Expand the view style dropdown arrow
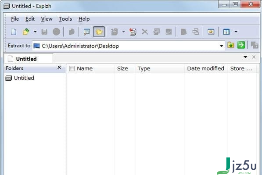 point(236,32)
